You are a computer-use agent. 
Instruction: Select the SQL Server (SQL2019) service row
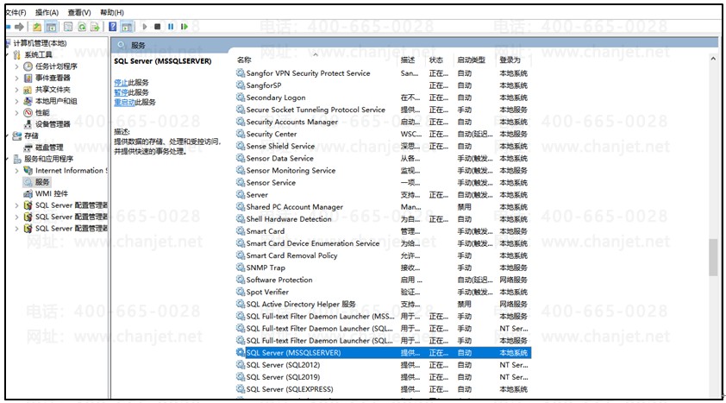[x=384, y=377]
